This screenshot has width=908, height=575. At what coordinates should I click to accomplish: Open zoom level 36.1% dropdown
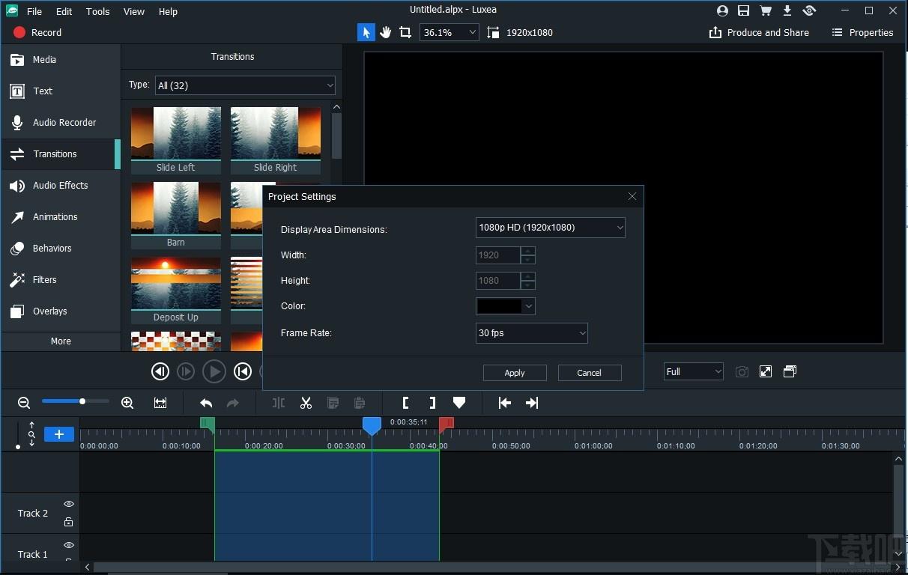pos(450,32)
